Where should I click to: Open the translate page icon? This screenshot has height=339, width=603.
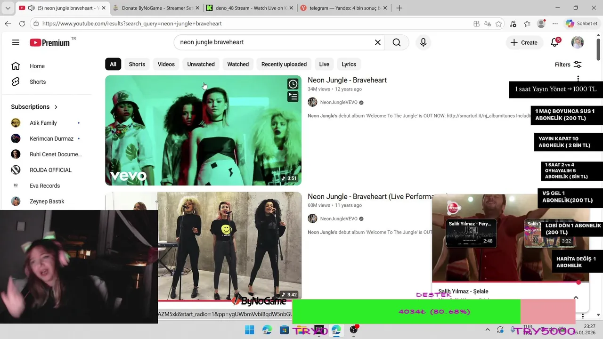click(488, 24)
